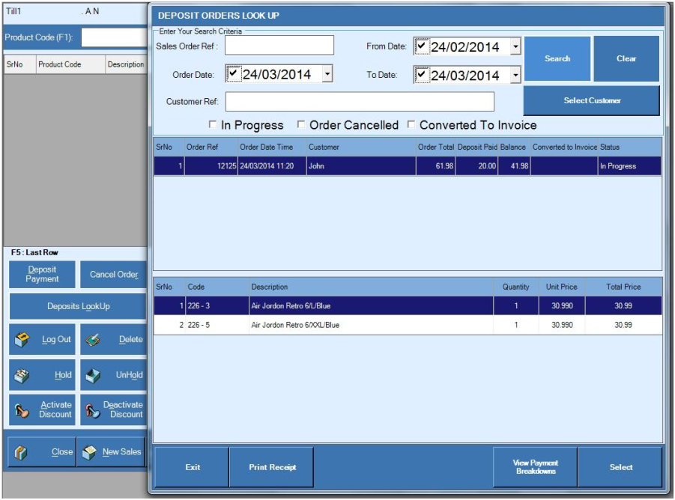675x500 pixels.
Task: Click the Hold icon
Action: click(21, 375)
